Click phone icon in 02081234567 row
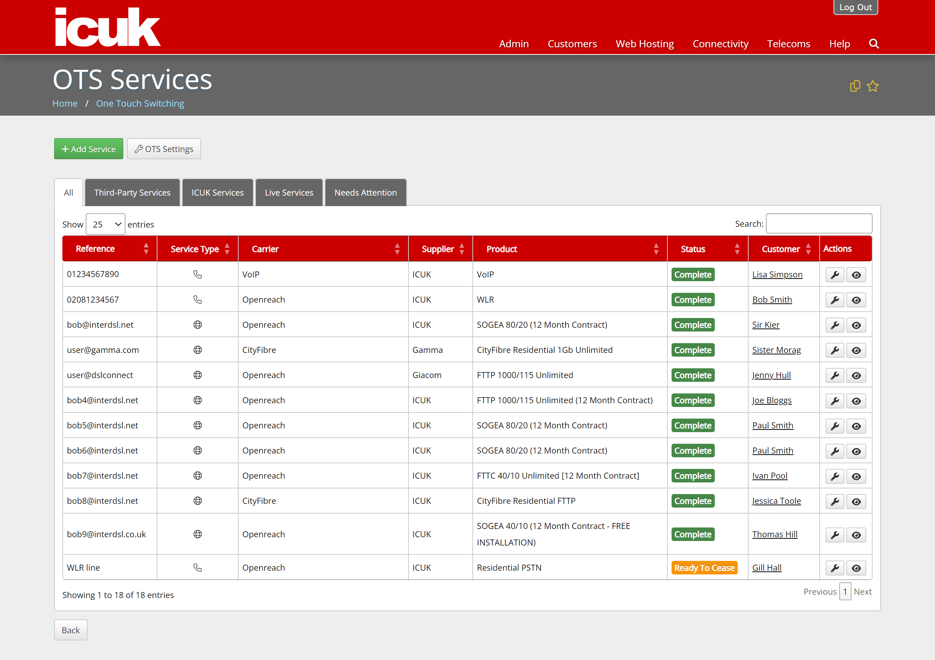Screen dimensions: 935x660 [198, 300]
